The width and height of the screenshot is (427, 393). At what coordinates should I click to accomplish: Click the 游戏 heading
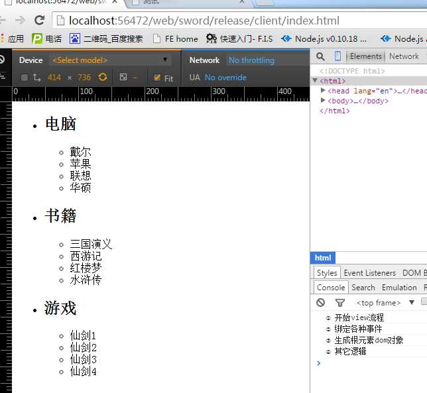pos(60,308)
